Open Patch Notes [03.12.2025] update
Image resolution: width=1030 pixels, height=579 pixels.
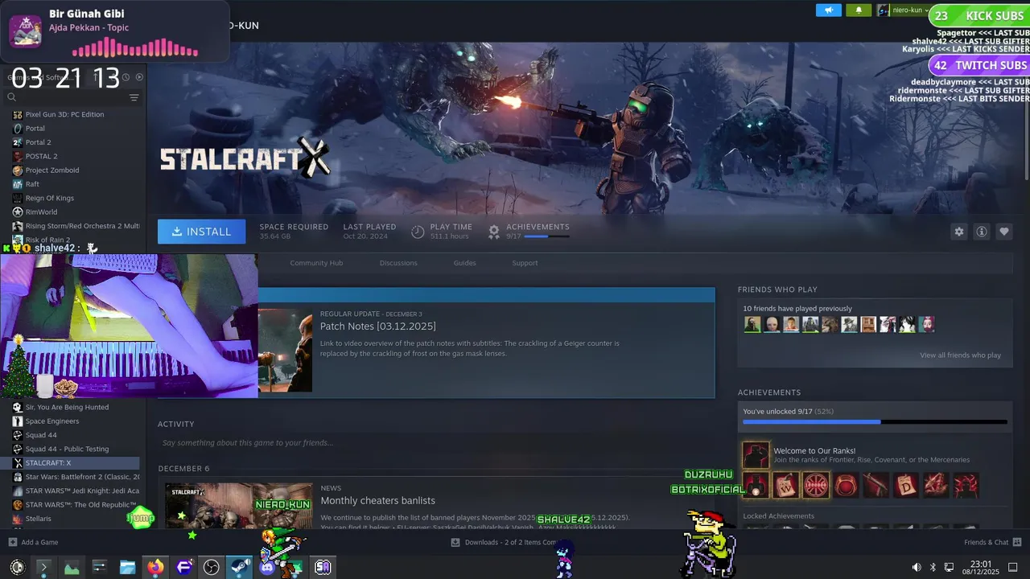(x=378, y=326)
